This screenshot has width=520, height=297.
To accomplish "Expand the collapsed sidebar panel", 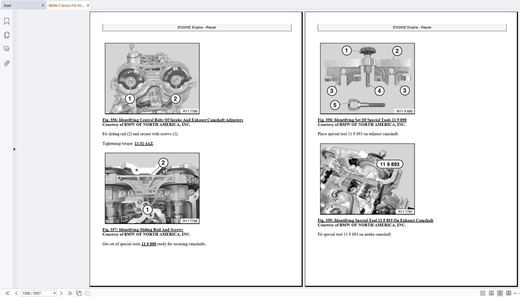I will (15, 149).
